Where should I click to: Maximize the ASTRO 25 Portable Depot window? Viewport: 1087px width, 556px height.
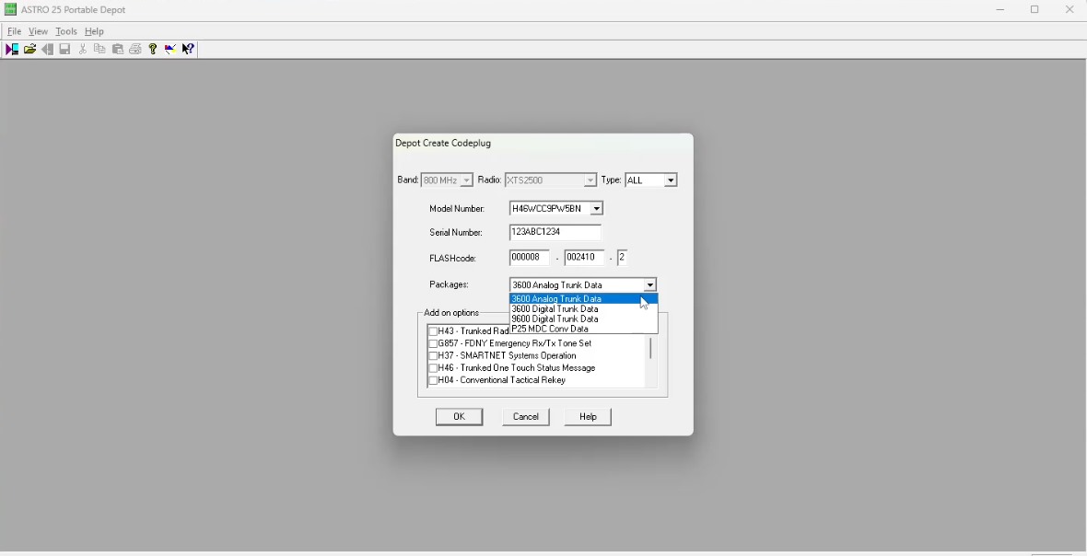click(x=1034, y=10)
